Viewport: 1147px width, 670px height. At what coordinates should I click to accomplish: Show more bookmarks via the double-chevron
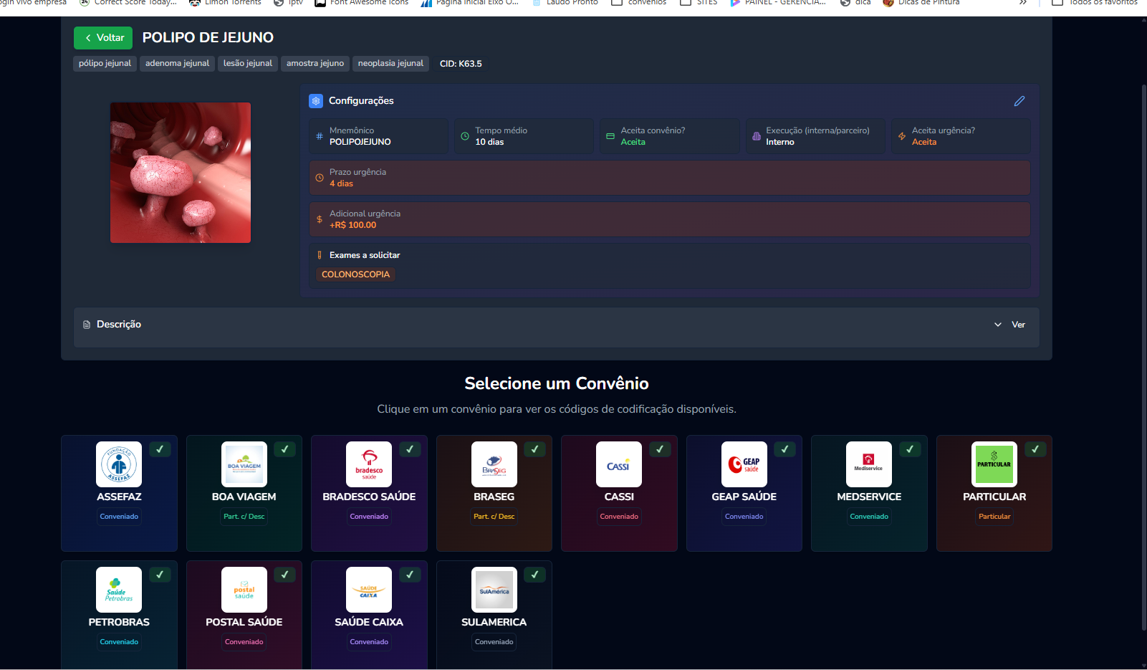tap(1023, 3)
